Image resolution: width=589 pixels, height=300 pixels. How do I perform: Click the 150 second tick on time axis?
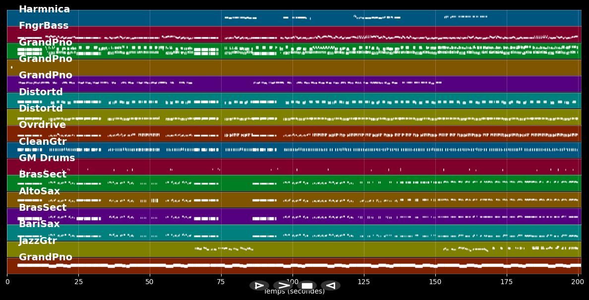click(x=435, y=282)
